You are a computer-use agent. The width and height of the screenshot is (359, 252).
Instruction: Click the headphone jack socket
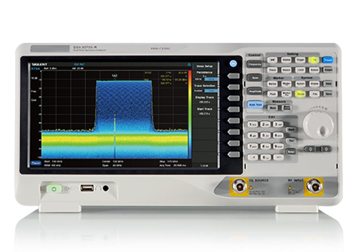pyautogui.click(x=105, y=189)
